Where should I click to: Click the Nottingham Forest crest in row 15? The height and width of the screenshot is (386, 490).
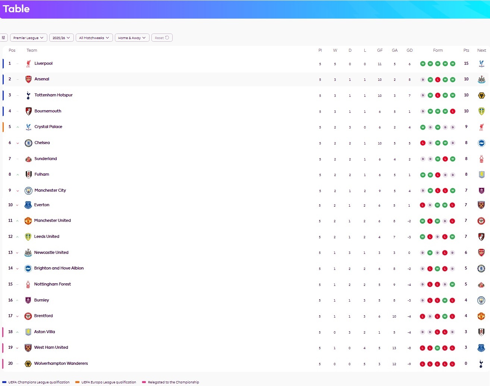(x=28, y=284)
